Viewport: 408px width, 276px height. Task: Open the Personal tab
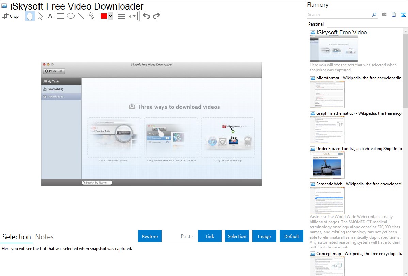(x=316, y=24)
